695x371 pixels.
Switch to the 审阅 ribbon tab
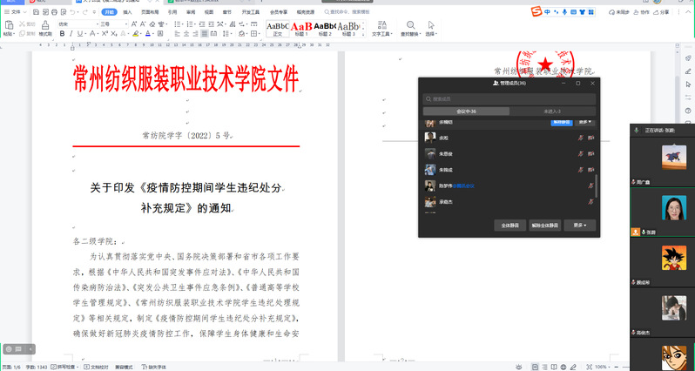tap(191, 12)
